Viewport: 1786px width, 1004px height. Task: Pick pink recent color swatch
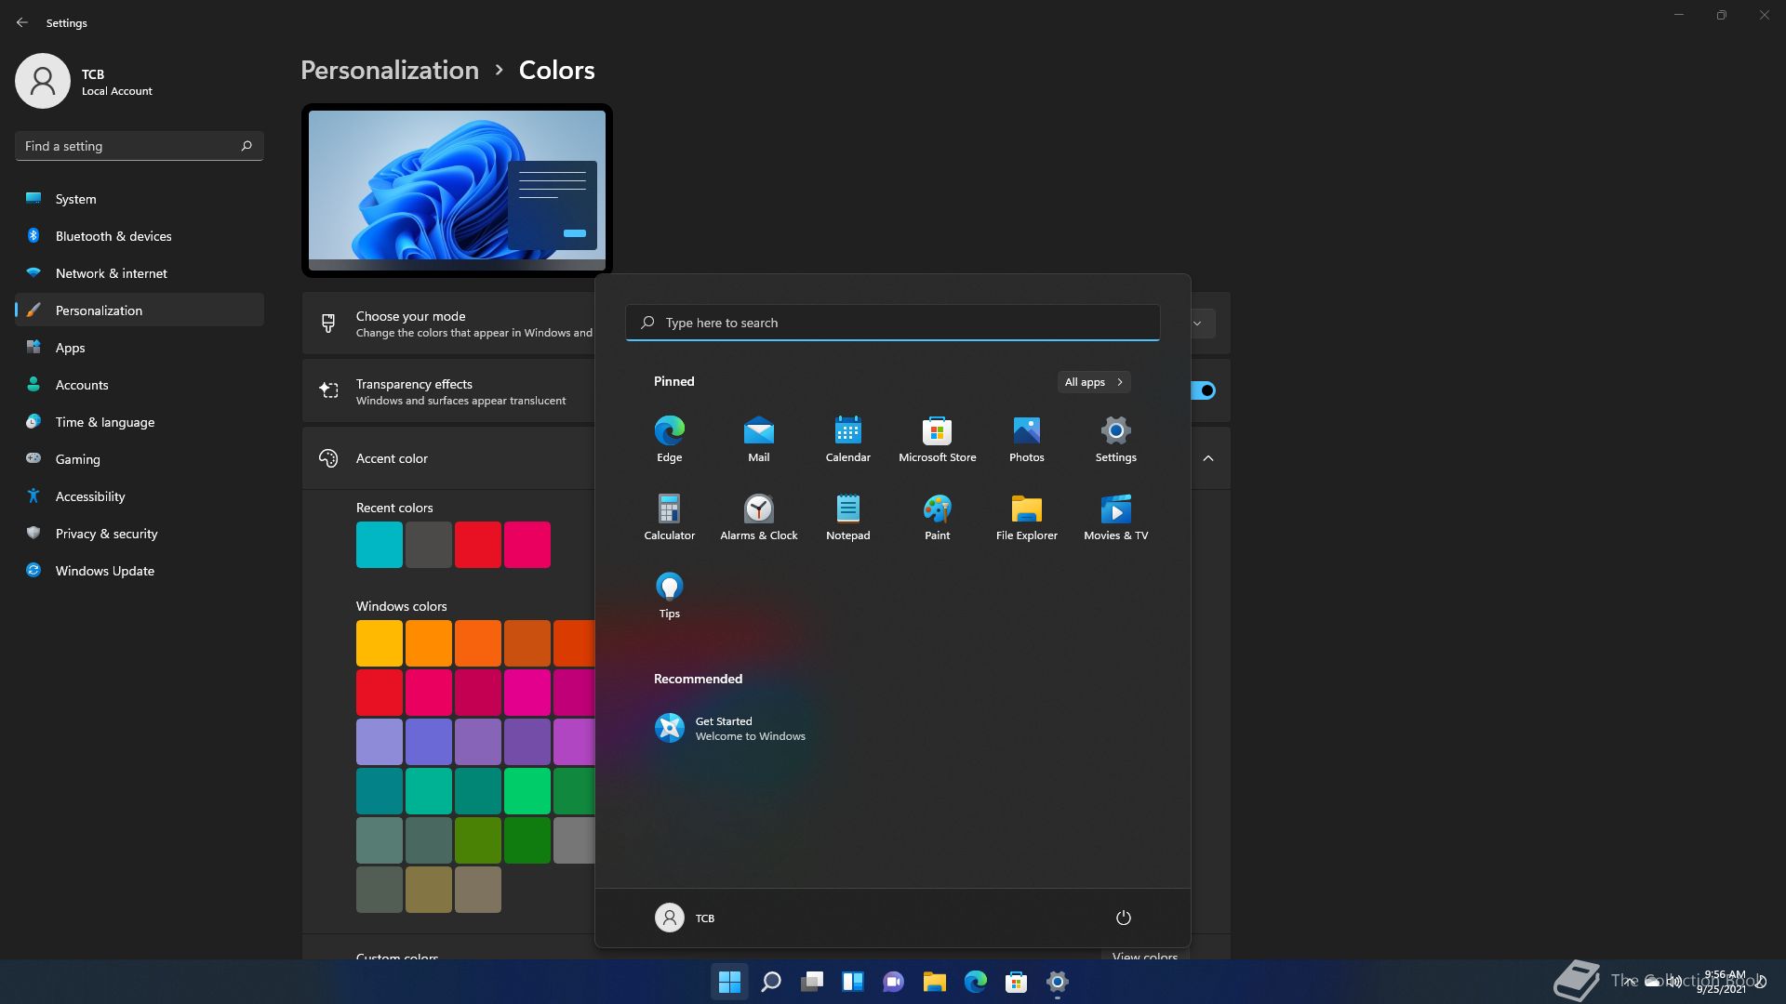526,545
